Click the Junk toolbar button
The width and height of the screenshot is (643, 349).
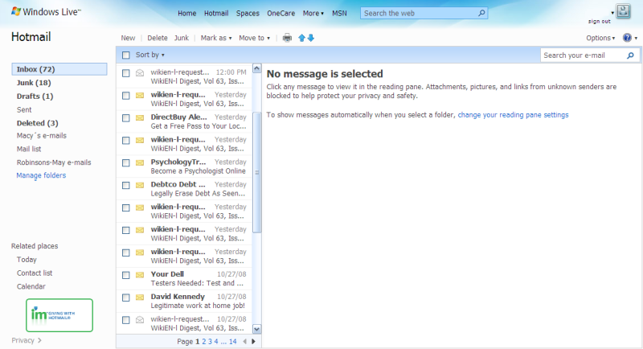[x=182, y=38]
